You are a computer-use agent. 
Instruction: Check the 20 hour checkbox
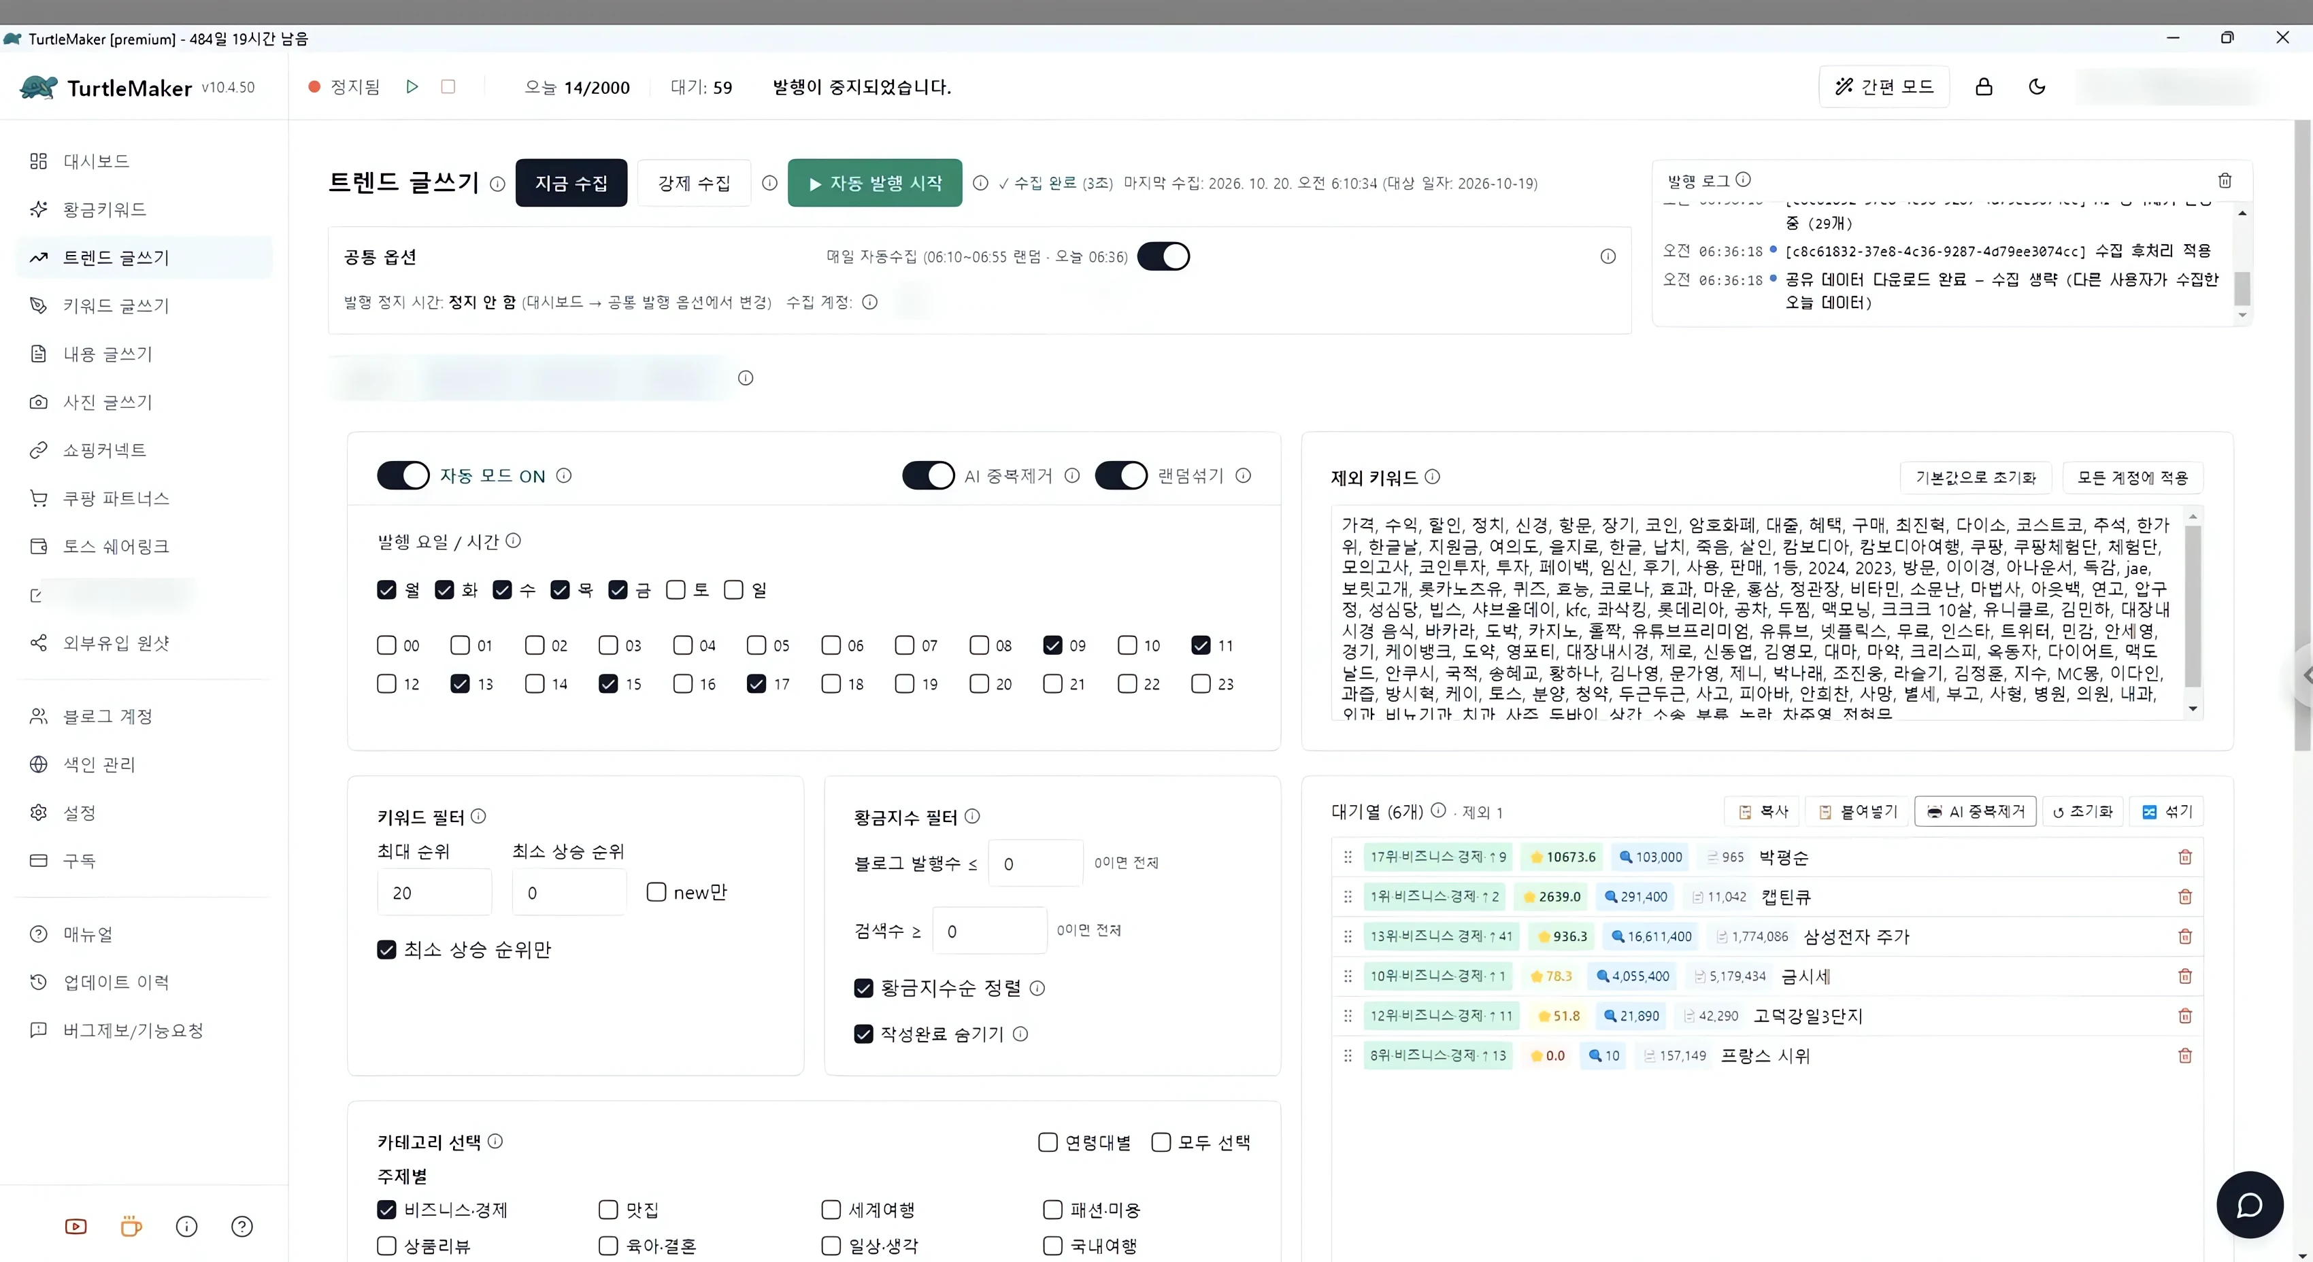(979, 684)
